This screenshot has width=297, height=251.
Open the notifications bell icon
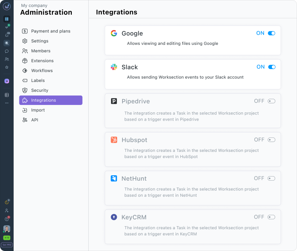point(7,35)
